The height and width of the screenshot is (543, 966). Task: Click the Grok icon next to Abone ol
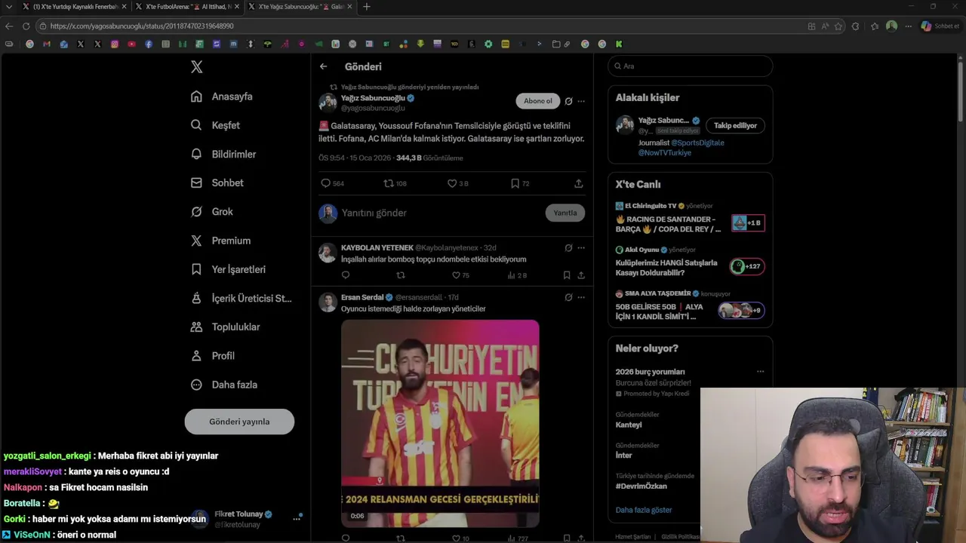pyautogui.click(x=568, y=101)
